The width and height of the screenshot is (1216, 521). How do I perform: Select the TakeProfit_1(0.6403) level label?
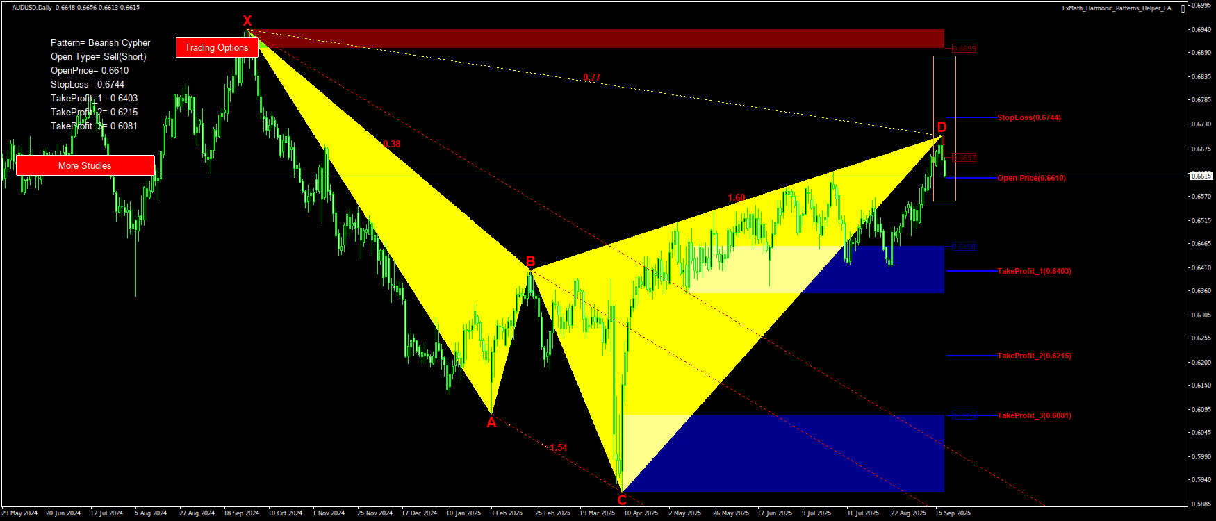(x=1034, y=271)
